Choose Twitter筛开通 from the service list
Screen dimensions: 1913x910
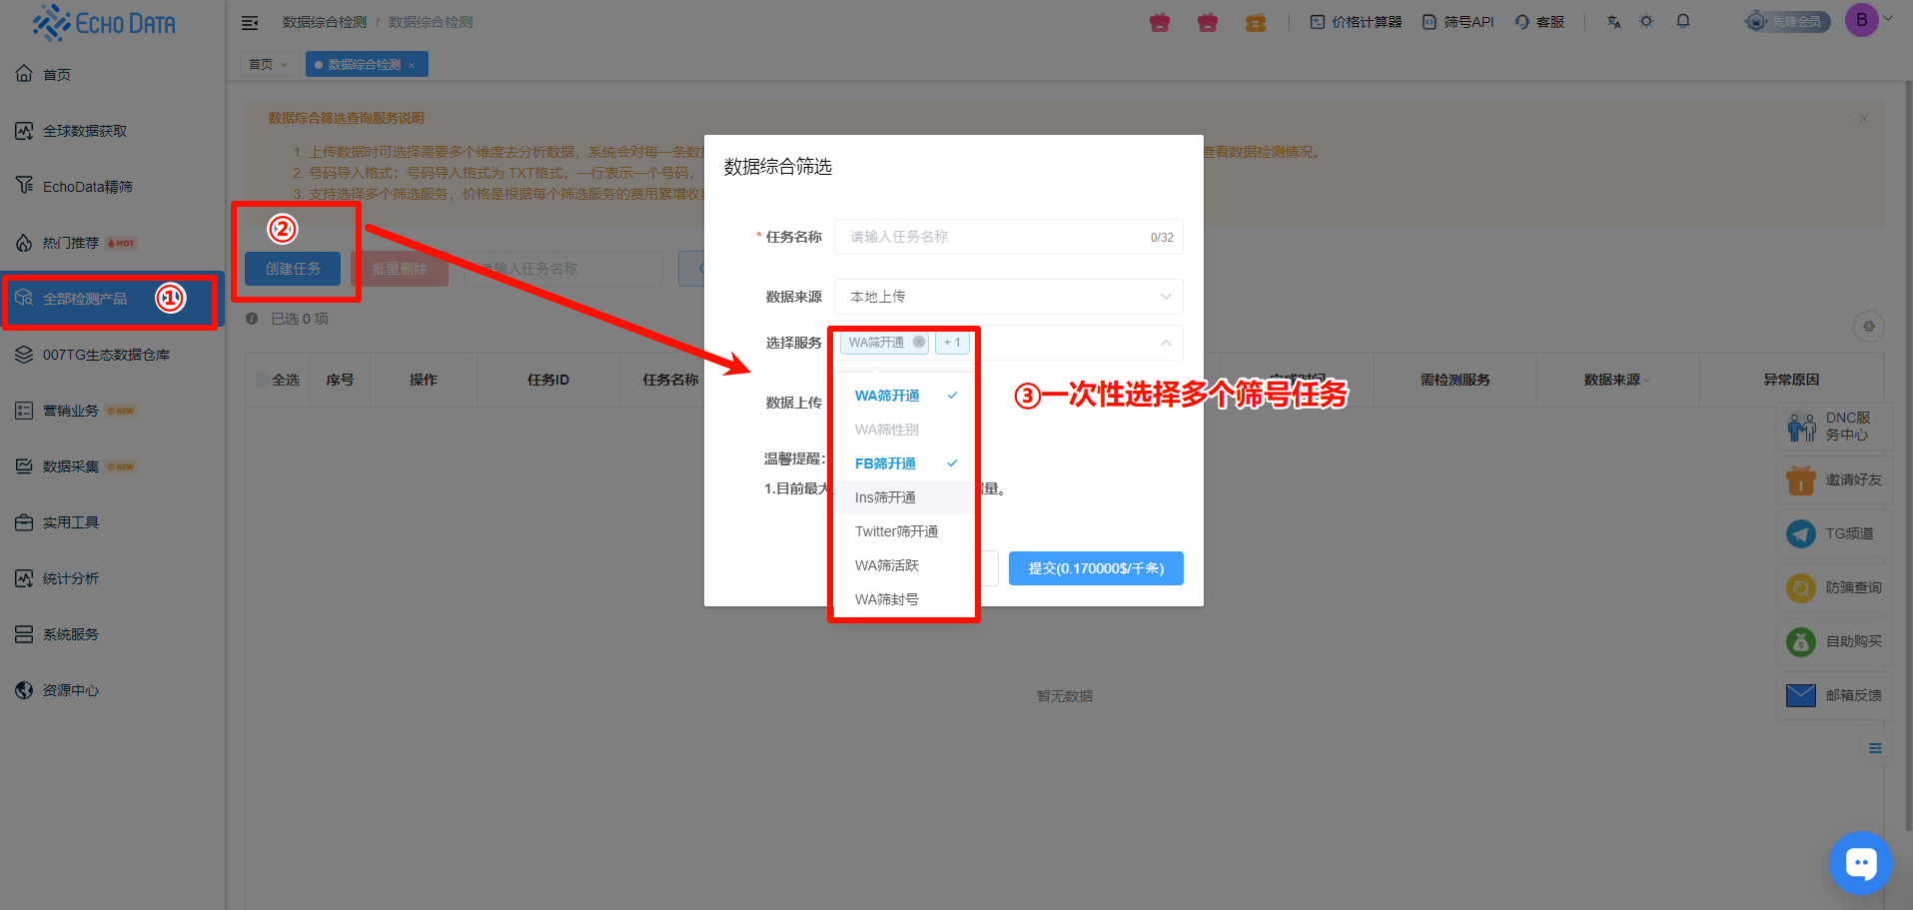point(896,531)
